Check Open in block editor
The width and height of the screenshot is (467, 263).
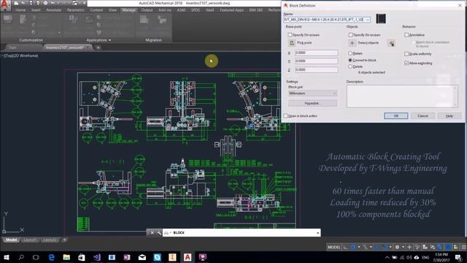[285, 115]
